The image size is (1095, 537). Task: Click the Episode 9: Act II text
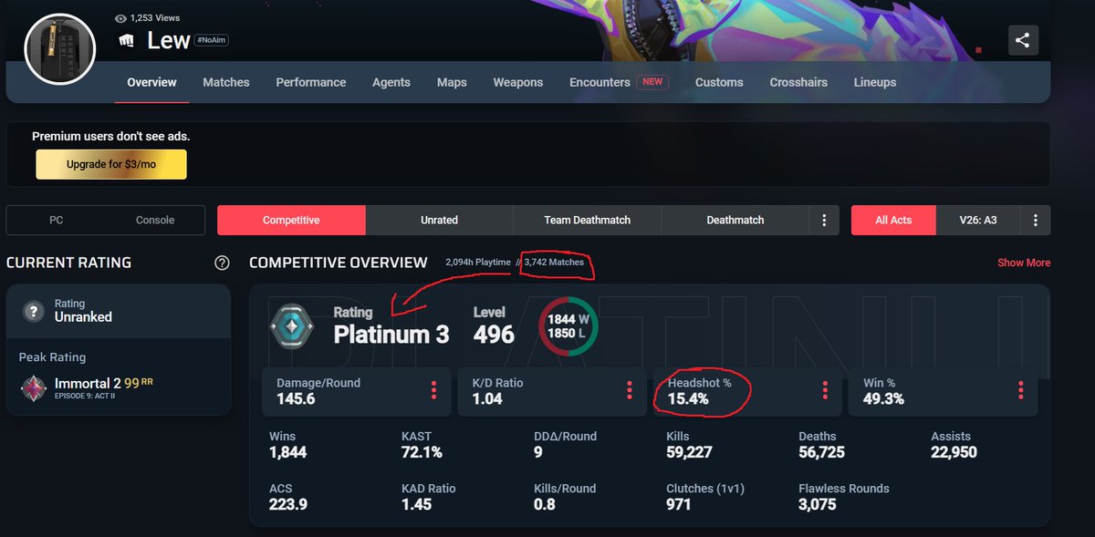click(x=86, y=398)
